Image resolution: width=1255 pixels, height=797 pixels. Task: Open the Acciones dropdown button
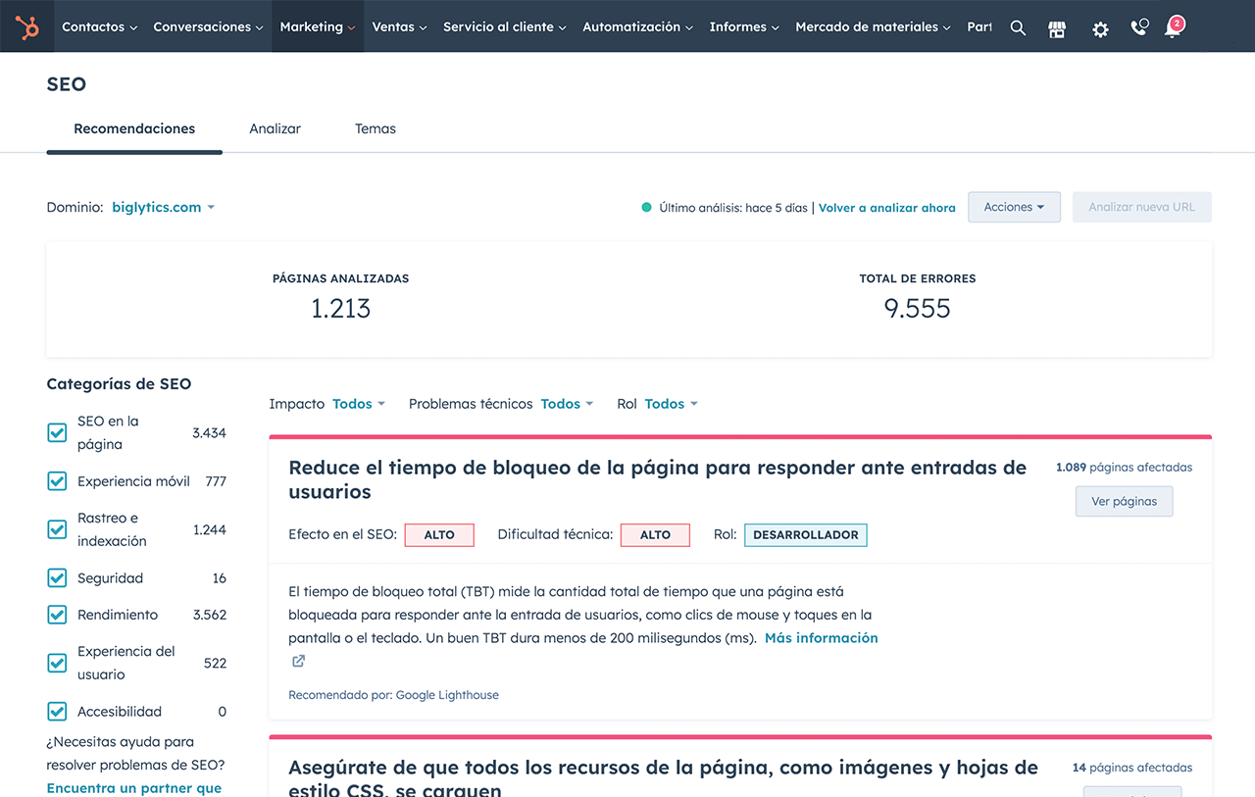(1014, 207)
